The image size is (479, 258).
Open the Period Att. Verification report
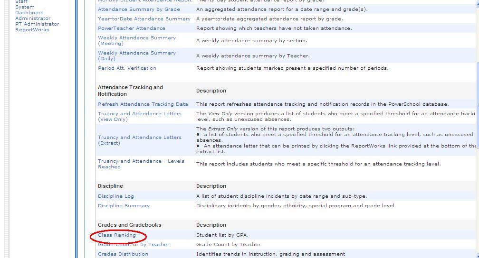127,68
